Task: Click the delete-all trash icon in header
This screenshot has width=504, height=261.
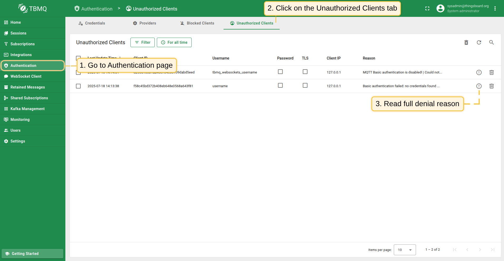Action: (466, 42)
